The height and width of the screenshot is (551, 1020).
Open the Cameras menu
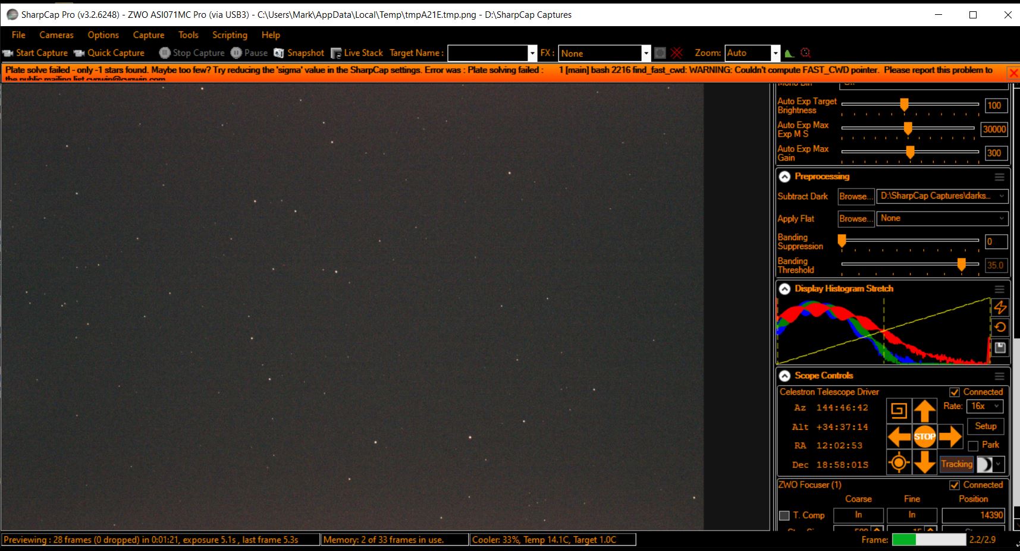tap(57, 35)
